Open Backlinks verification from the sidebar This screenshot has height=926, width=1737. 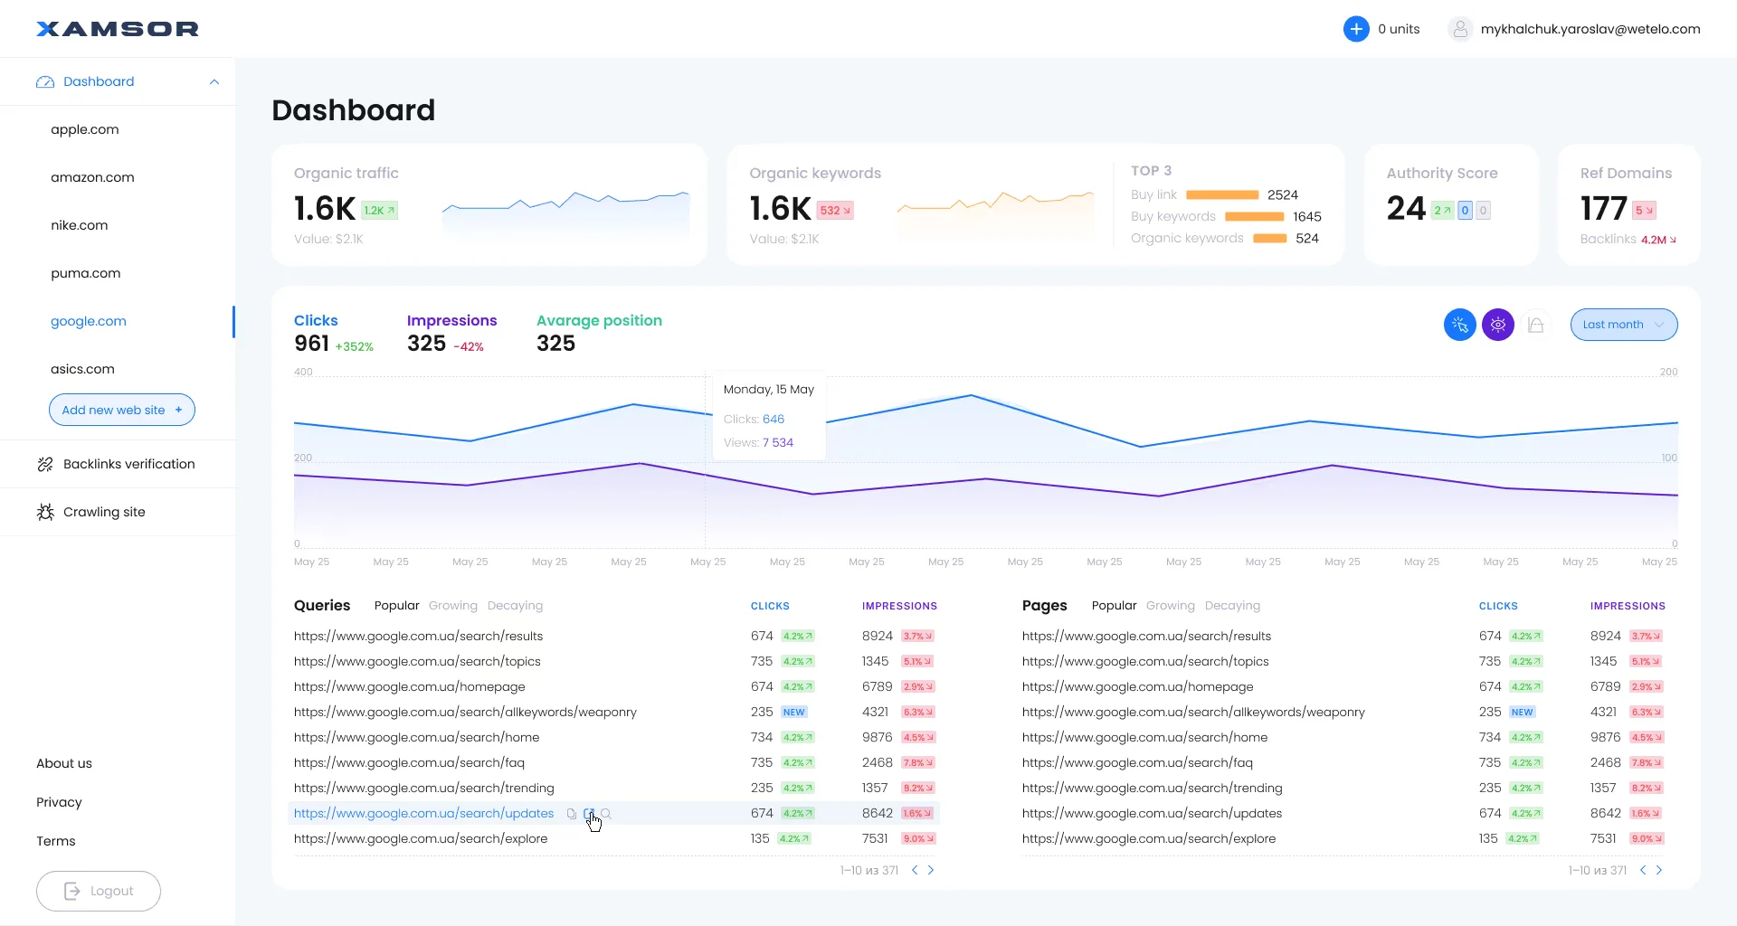pyautogui.click(x=128, y=464)
